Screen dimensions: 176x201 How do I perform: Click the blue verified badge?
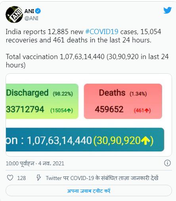[x=38, y=11]
